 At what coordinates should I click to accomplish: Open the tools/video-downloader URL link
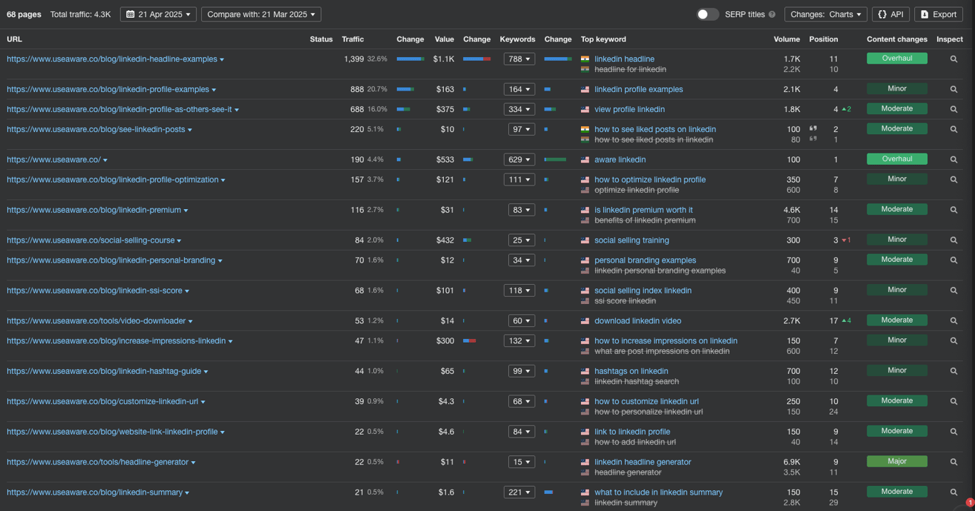(x=96, y=321)
